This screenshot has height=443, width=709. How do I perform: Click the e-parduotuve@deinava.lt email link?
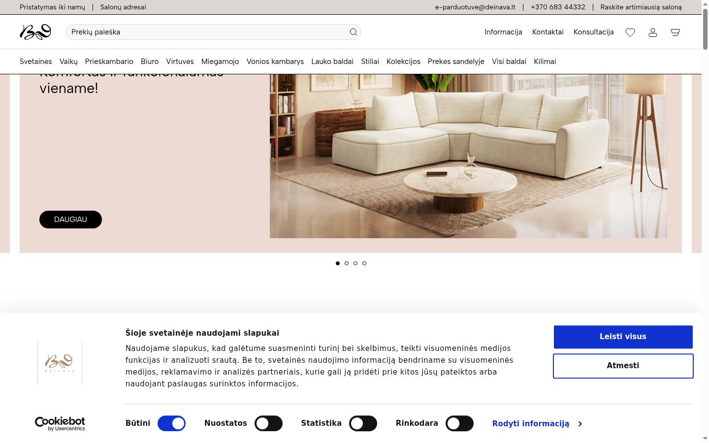tap(475, 7)
